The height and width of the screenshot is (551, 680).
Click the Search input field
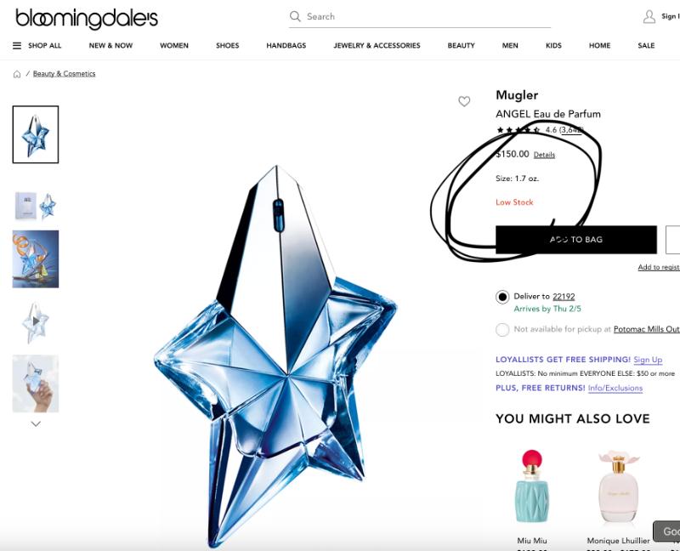(420, 16)
